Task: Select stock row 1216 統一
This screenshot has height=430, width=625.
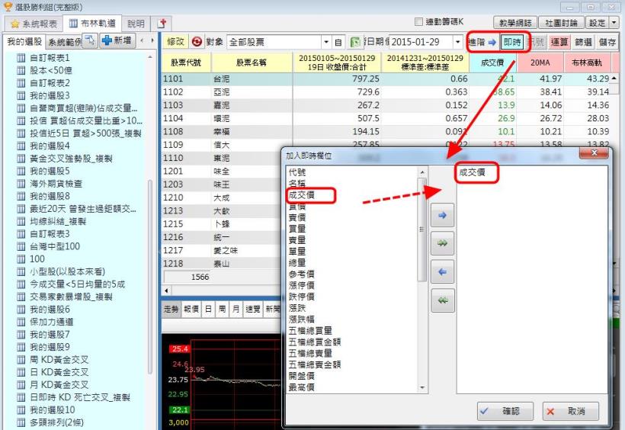Action: (x=222, y=237)
